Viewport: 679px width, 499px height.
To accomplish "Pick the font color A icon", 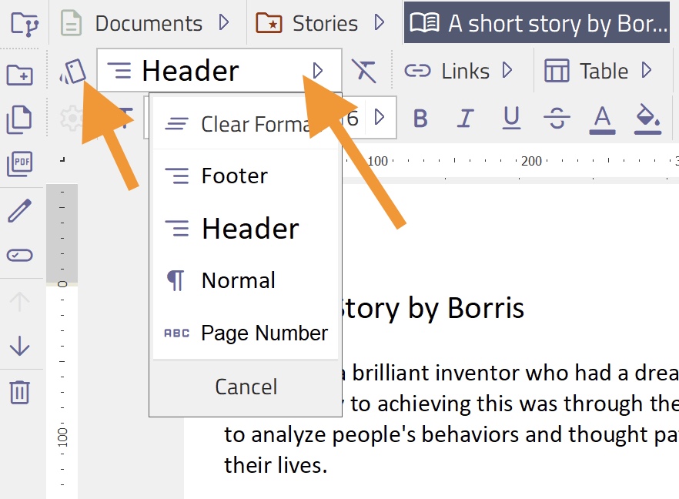I will pyautogui.click(x=602, y=119).
